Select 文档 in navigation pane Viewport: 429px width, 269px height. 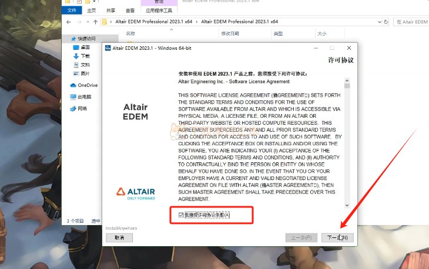(x=85, y=64)
